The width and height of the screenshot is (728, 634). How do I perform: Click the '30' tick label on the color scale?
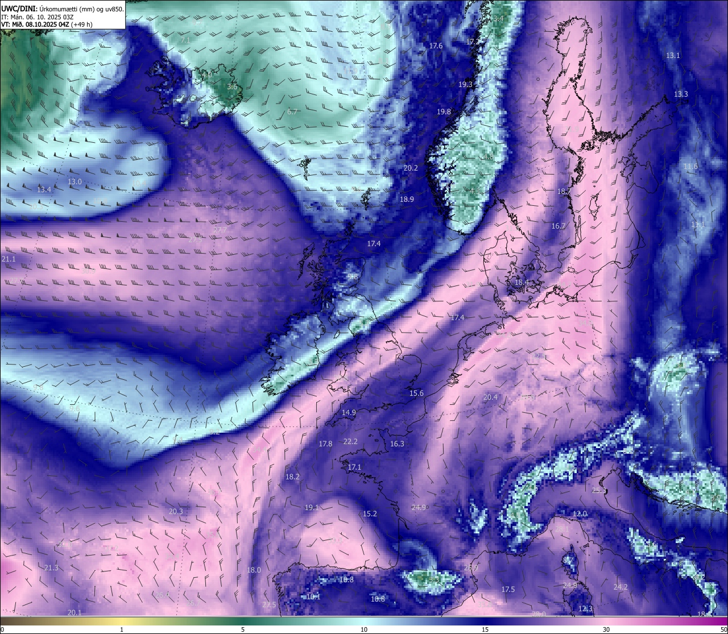click(x=606, y=629)
